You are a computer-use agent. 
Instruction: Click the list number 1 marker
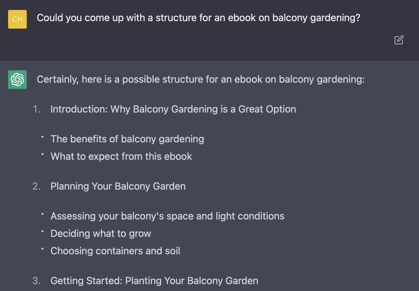(x=37, y=109)
